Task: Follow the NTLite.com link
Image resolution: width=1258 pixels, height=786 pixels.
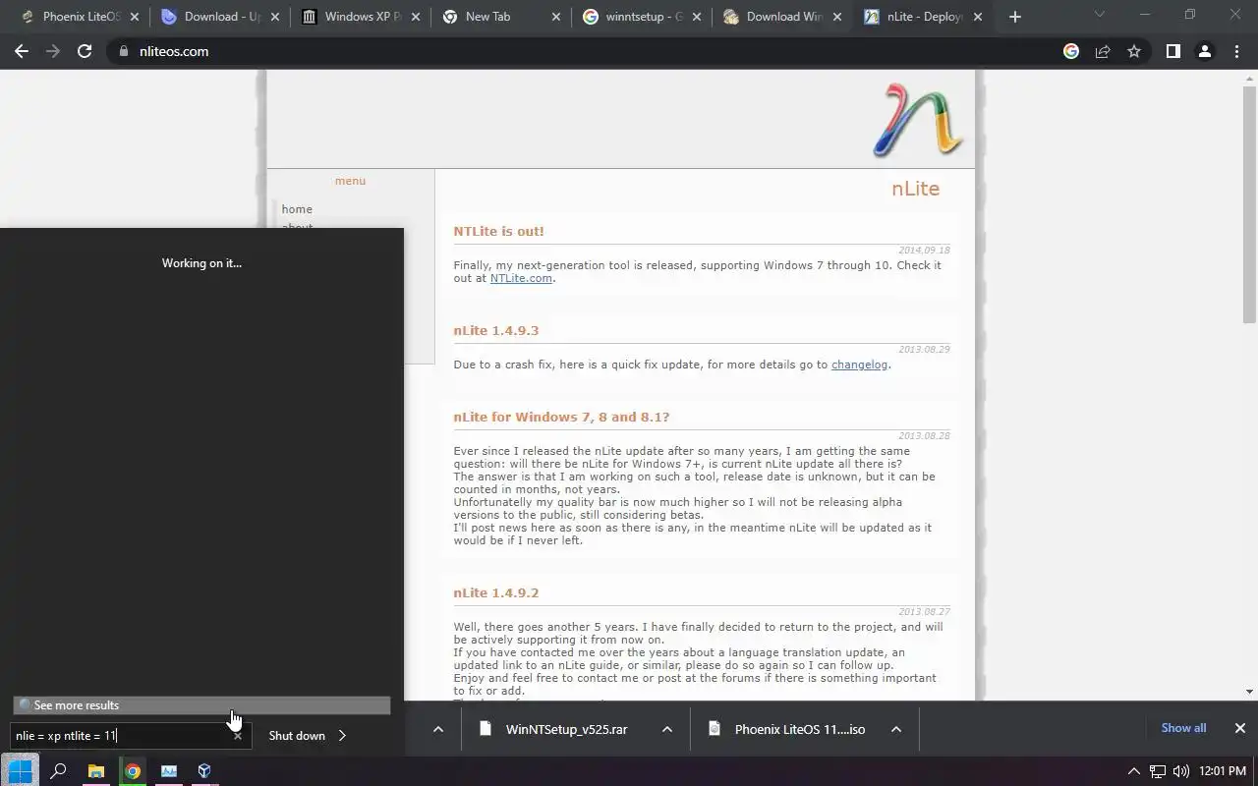Action: [x=521, y=278]
